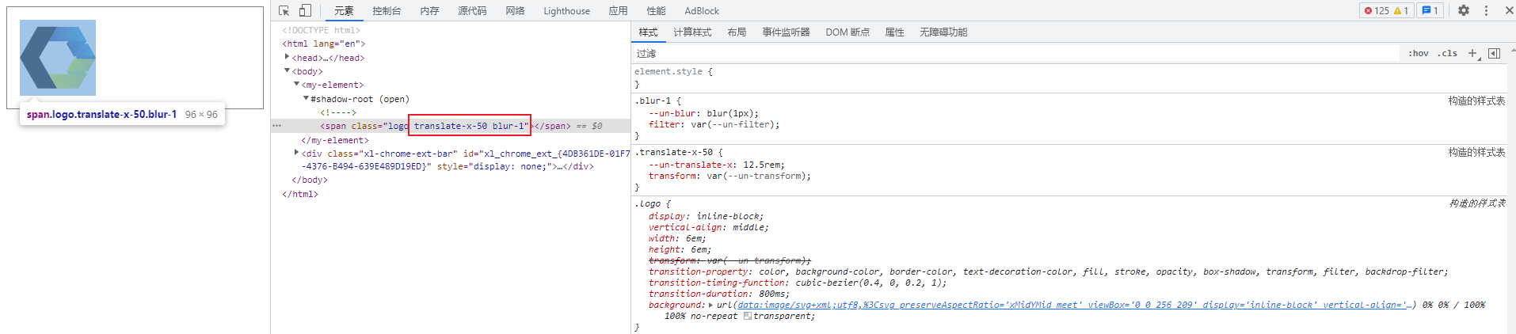The width and height of the screenshot is (1516, 334).
Task: Select the <html lang="en"> line
Action: [x=323, y=44]
